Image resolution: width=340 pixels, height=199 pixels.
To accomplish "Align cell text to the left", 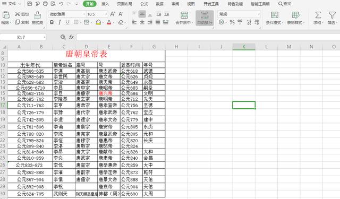I will point(134,22).
